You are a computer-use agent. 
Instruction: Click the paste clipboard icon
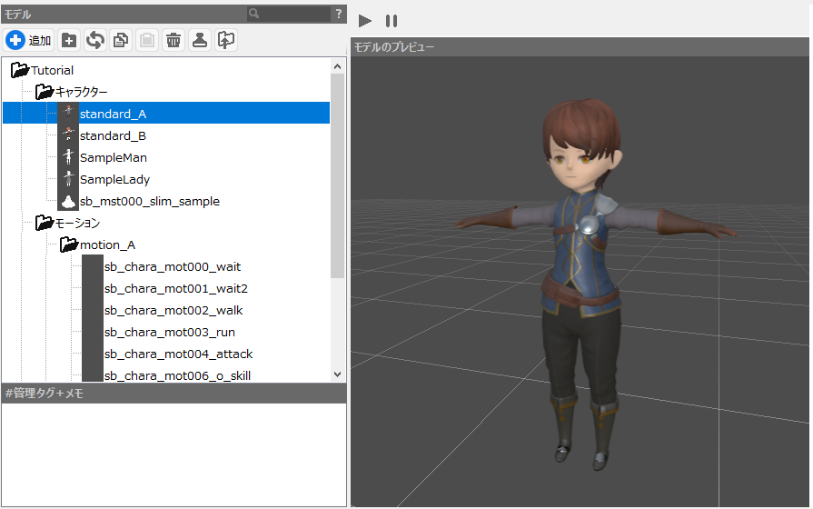point(146,40)
